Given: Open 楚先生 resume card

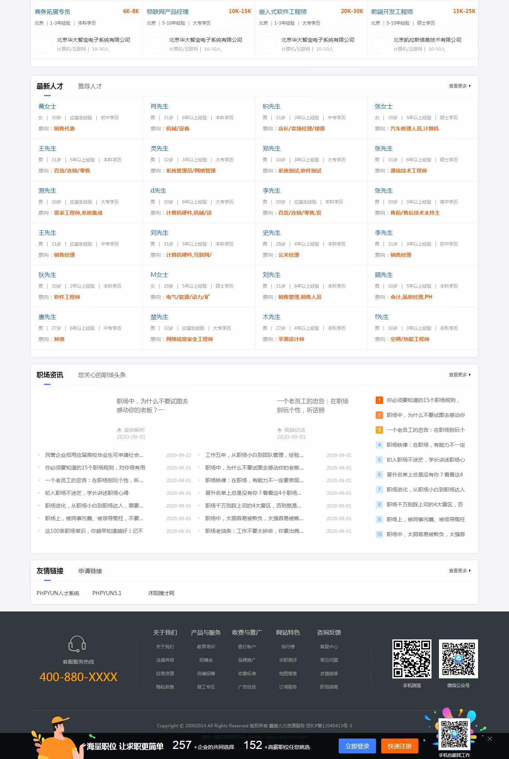Looking at the screenshot, I should coord(159,317).
